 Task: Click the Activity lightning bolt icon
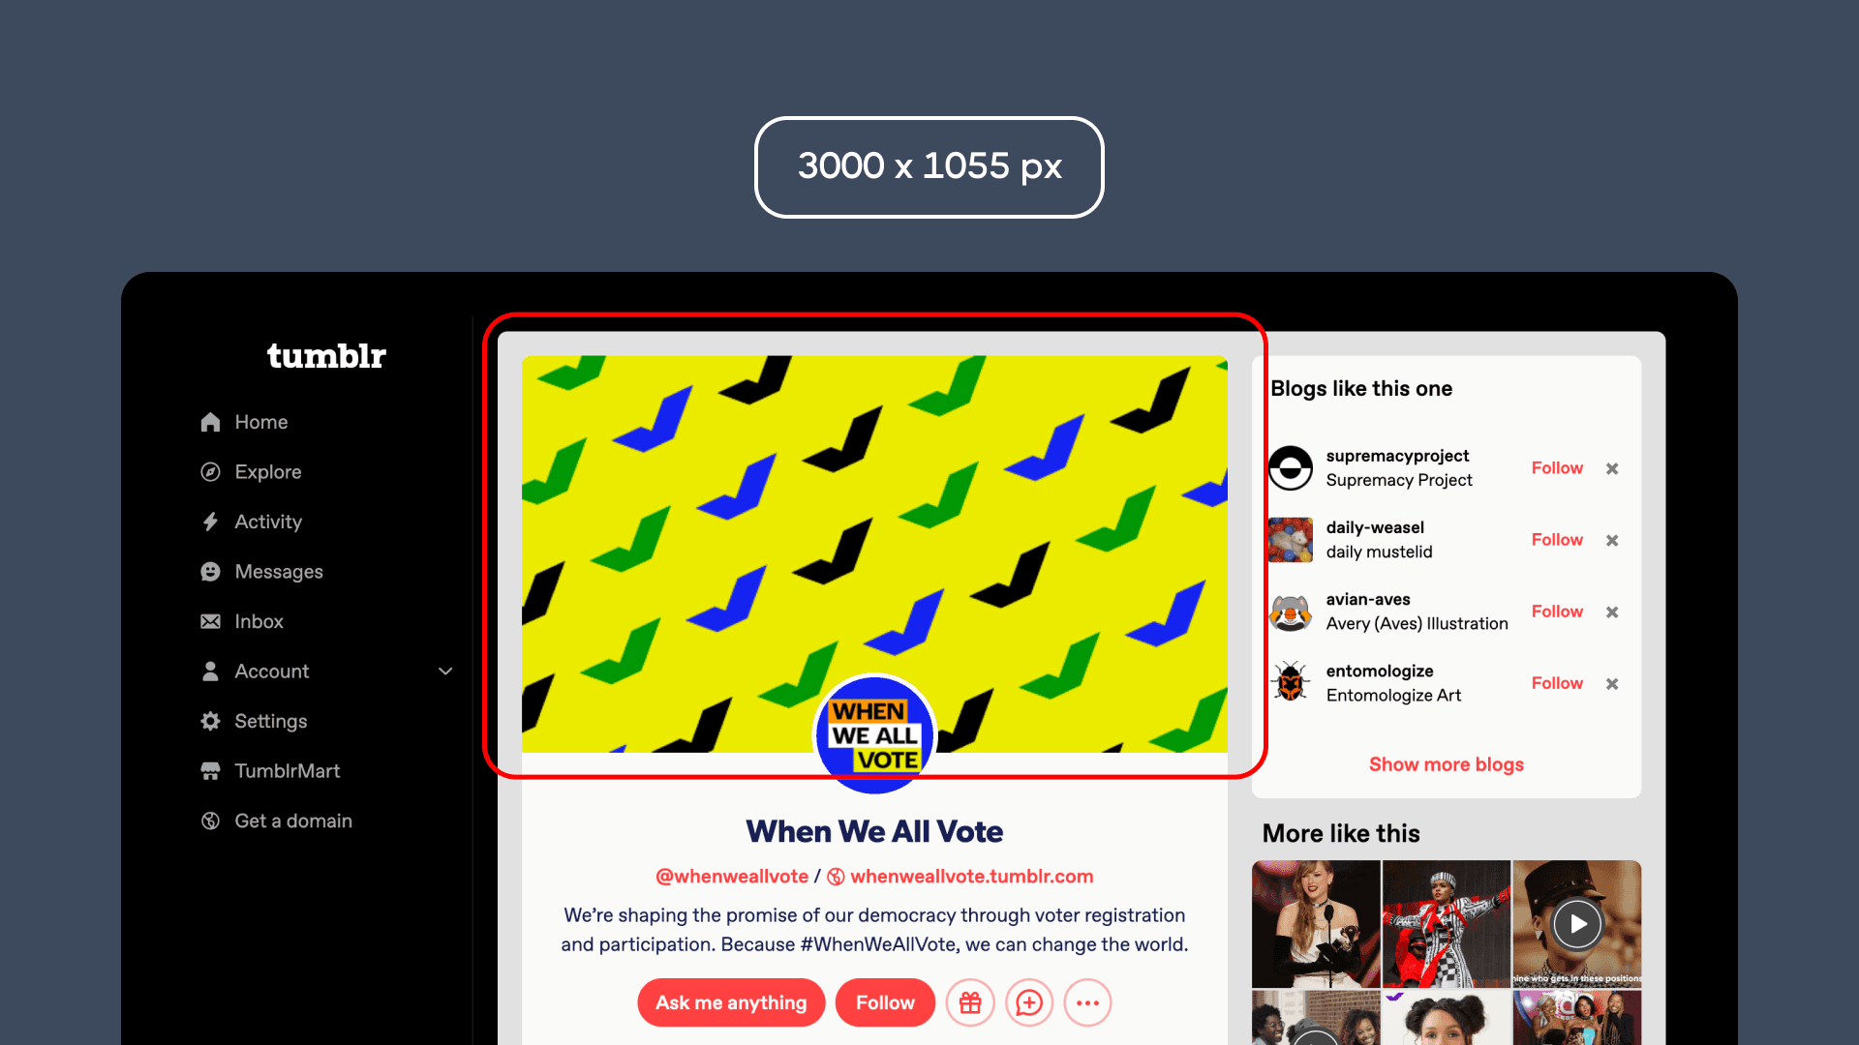(x=208, y=522)
